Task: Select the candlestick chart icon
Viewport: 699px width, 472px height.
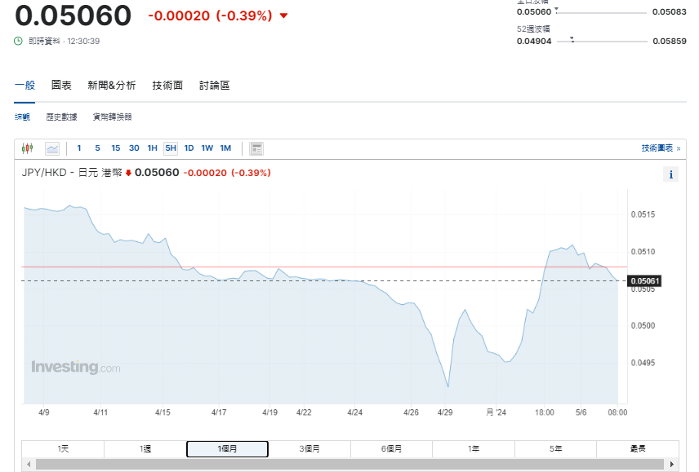Action: (x=27, y=148)
